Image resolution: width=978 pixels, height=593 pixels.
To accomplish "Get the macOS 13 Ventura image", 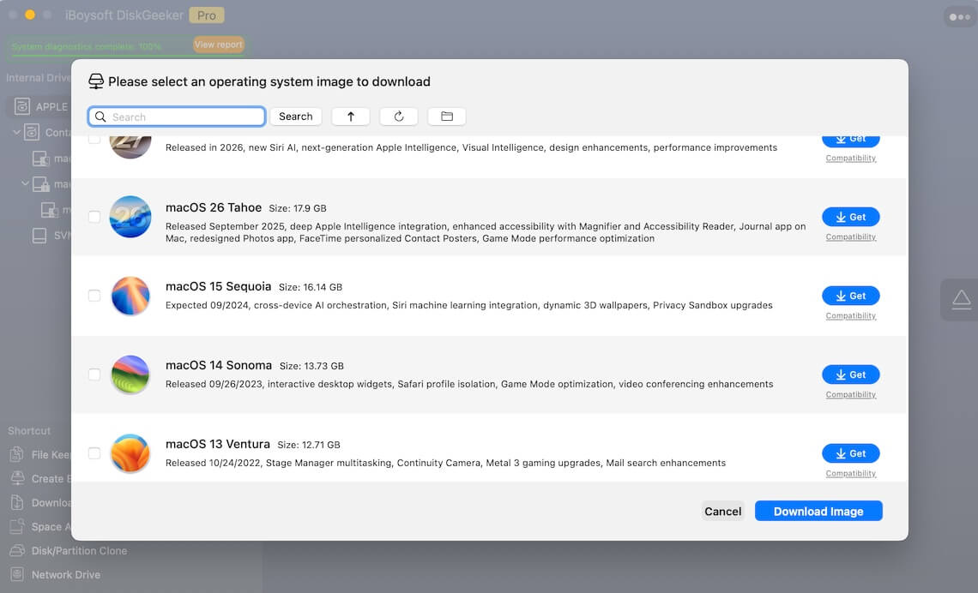I will coord(851,453).
